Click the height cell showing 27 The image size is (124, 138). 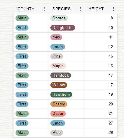coord(101,123)
